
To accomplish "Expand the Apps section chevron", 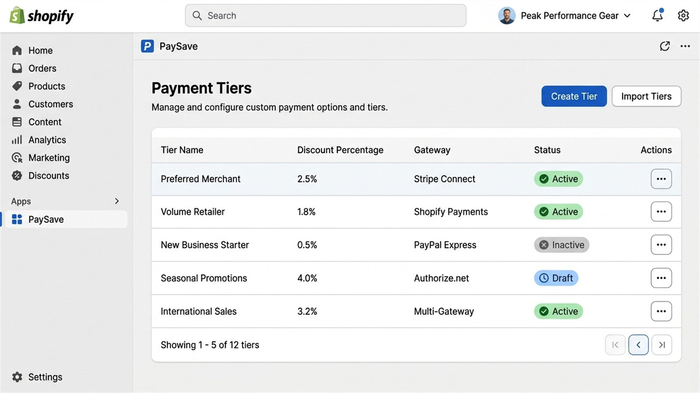I will click(x=117, y=201).
